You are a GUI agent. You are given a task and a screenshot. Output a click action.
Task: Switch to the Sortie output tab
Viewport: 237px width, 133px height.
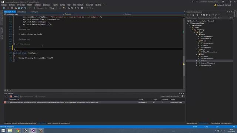pyautogui.click(x=49, y=123)
